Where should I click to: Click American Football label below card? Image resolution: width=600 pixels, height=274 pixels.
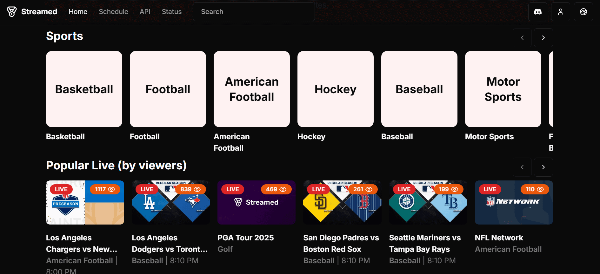point(232,142)
